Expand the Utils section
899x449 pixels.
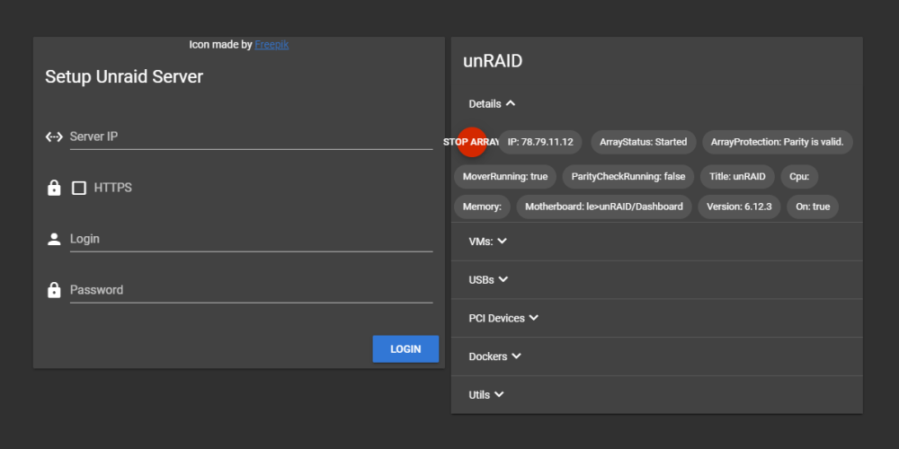pos(486,394)
